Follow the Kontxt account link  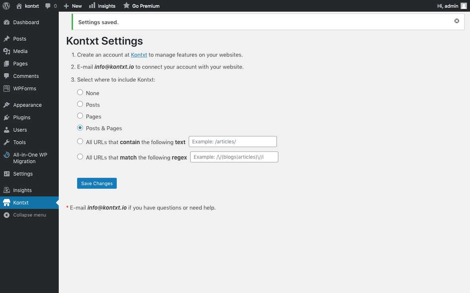tap(139, 55)
